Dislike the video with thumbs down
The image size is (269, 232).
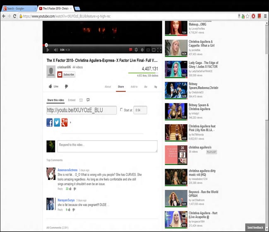[66, 86]
